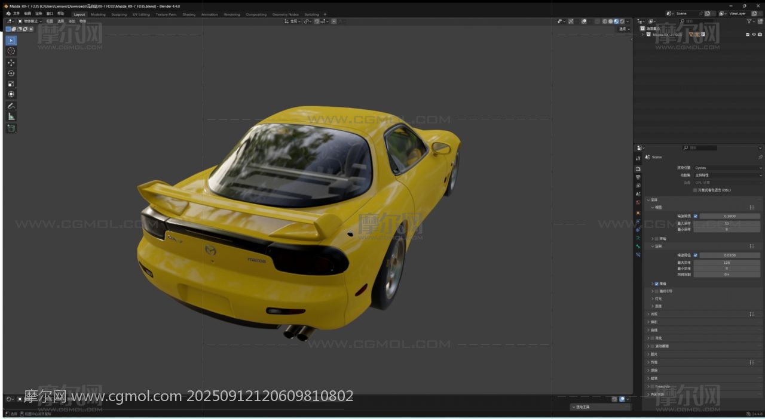Pin the properties editor context
Viewport: 765px width, 419px height.
click(x=760, y=157)
